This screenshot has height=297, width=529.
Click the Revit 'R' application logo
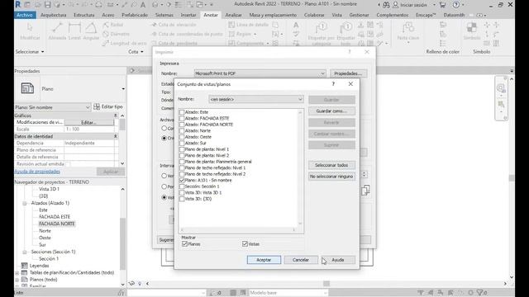(18, 4)
